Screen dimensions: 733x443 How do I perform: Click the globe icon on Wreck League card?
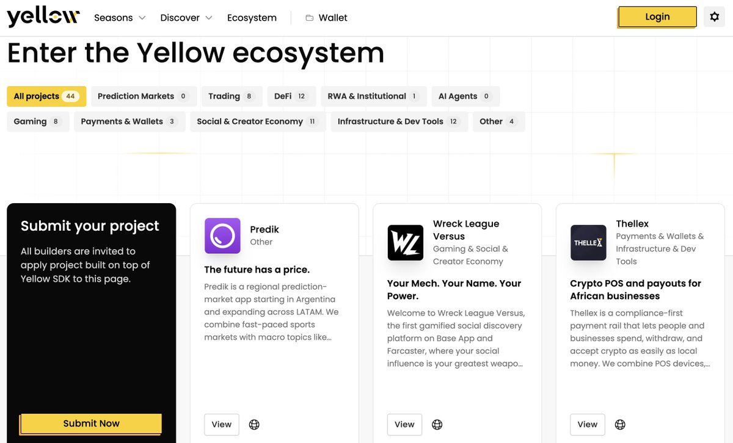pos(437,424)
